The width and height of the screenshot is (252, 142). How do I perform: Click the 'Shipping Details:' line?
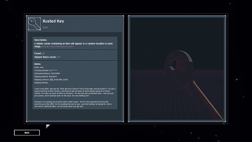(41, 83)
